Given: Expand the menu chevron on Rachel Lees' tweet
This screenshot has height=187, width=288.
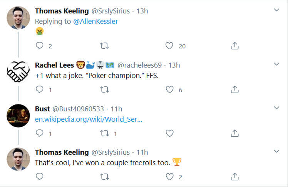Looking at the screenshot, I should 276,64.
